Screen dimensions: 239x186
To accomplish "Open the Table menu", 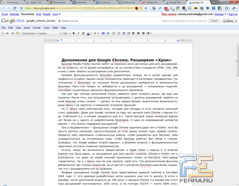I will pyautogui.click(x=55, y=28).
